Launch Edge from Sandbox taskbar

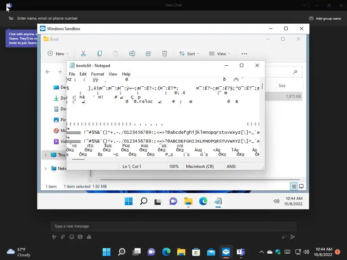203,201
